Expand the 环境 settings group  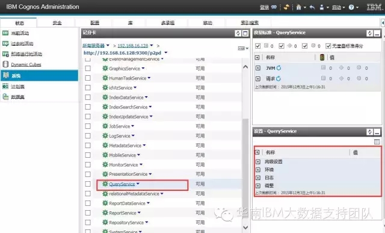click(x=258, y=170)
